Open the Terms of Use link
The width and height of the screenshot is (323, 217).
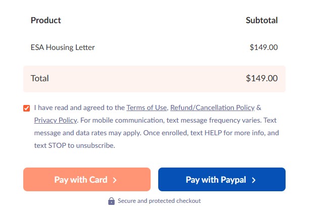(x=147, y=107)
